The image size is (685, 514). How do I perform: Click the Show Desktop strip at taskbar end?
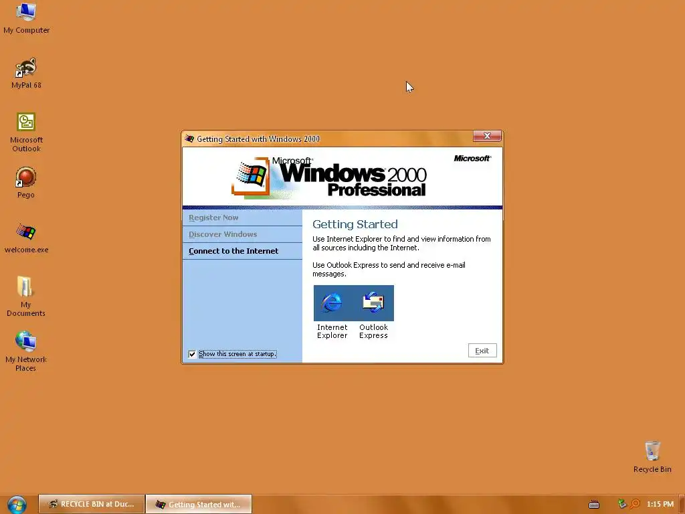(682, 504)
